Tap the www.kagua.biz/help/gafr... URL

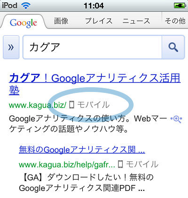(67, 165)
